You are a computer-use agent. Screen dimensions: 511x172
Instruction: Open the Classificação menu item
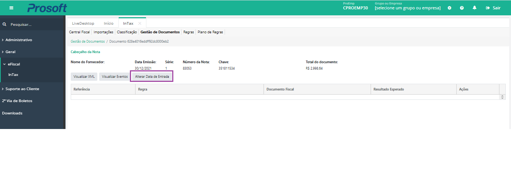tap(127, 32)
